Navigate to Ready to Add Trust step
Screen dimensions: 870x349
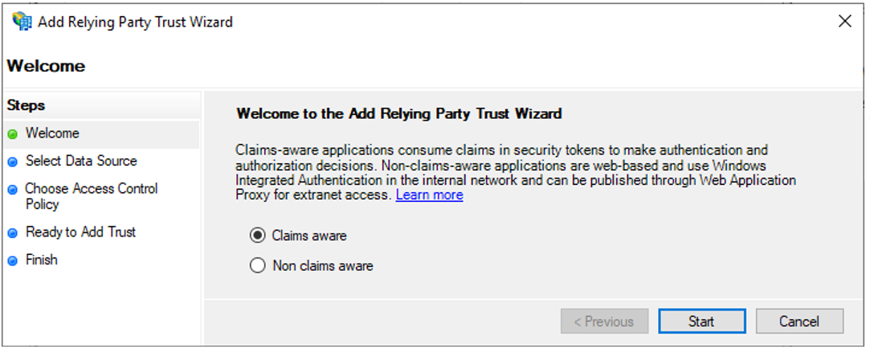[x=80, y=232]
